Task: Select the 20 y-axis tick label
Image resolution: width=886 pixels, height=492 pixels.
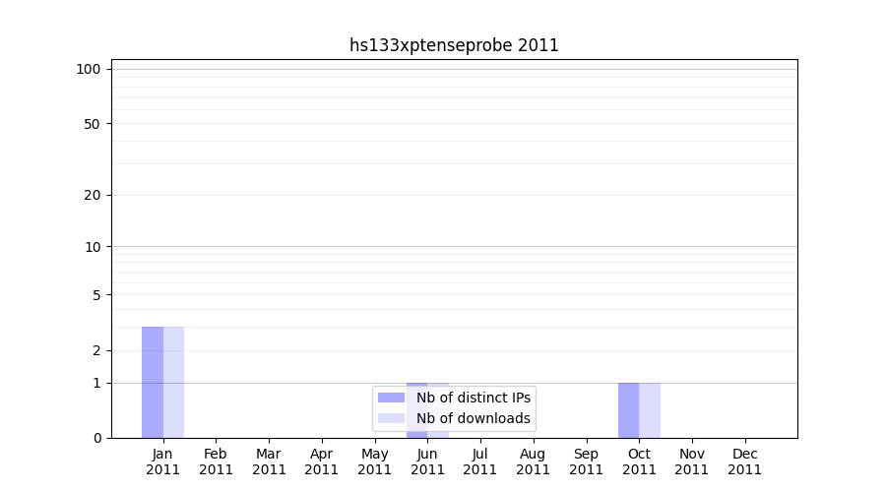Action: tap(92, 195)
